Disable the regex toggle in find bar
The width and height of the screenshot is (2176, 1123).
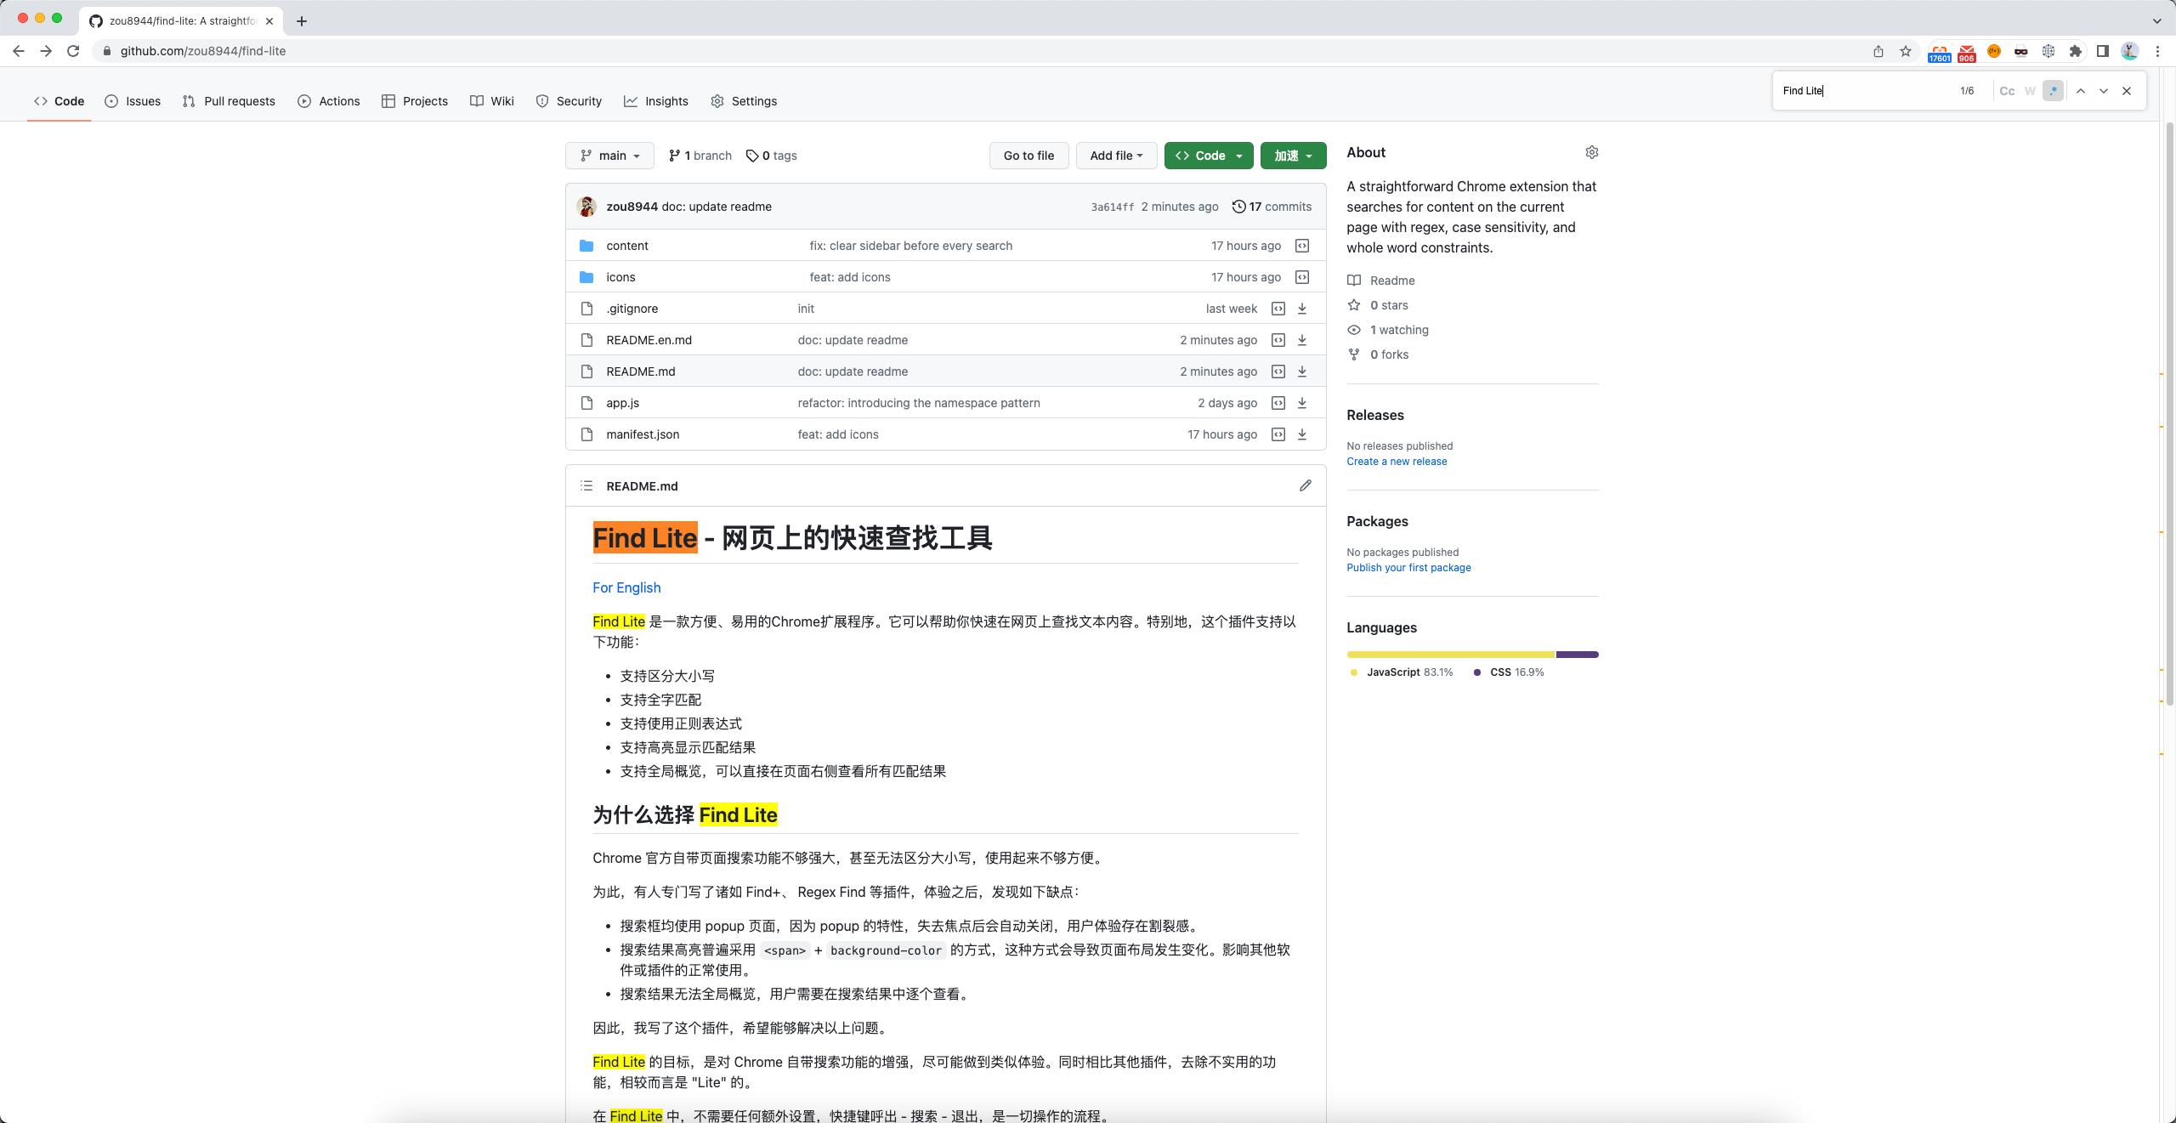click(2053, 91)
